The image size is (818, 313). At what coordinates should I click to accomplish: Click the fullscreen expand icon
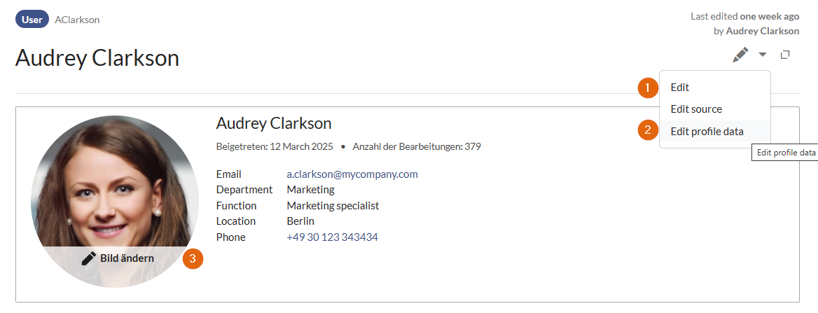[x=785, y=55]
